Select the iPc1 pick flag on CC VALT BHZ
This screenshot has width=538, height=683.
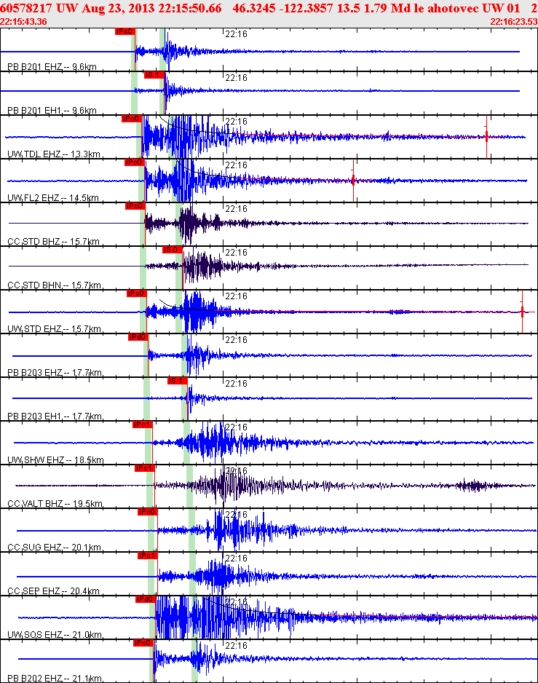145,468
